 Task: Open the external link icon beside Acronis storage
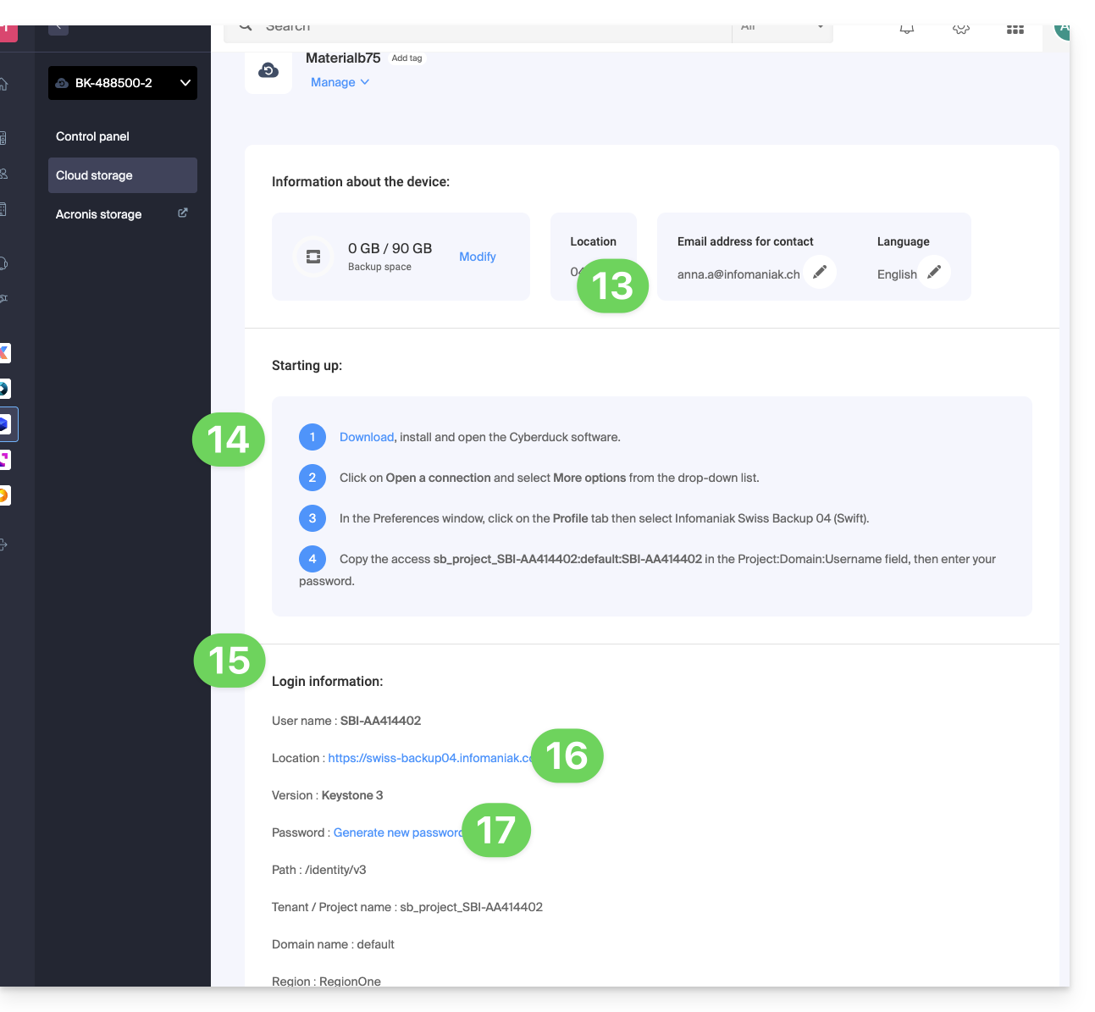182,213
